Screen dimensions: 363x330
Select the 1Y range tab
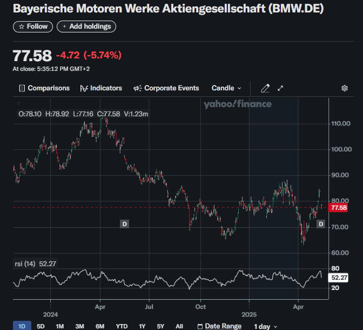click(142, 326)
